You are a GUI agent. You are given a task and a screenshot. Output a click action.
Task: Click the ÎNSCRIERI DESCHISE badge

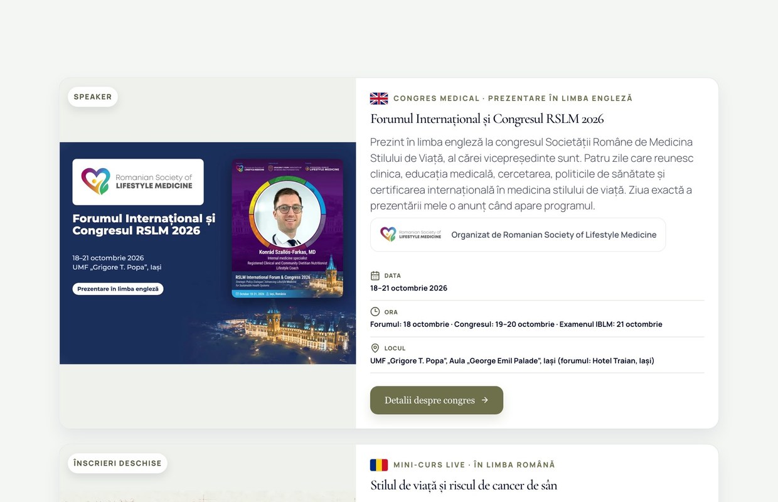point(117,463)
